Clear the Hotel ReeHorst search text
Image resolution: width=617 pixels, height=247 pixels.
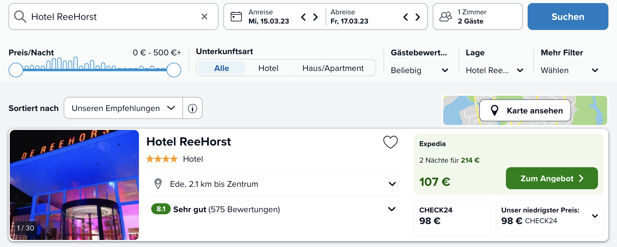[x=204, y=17]
